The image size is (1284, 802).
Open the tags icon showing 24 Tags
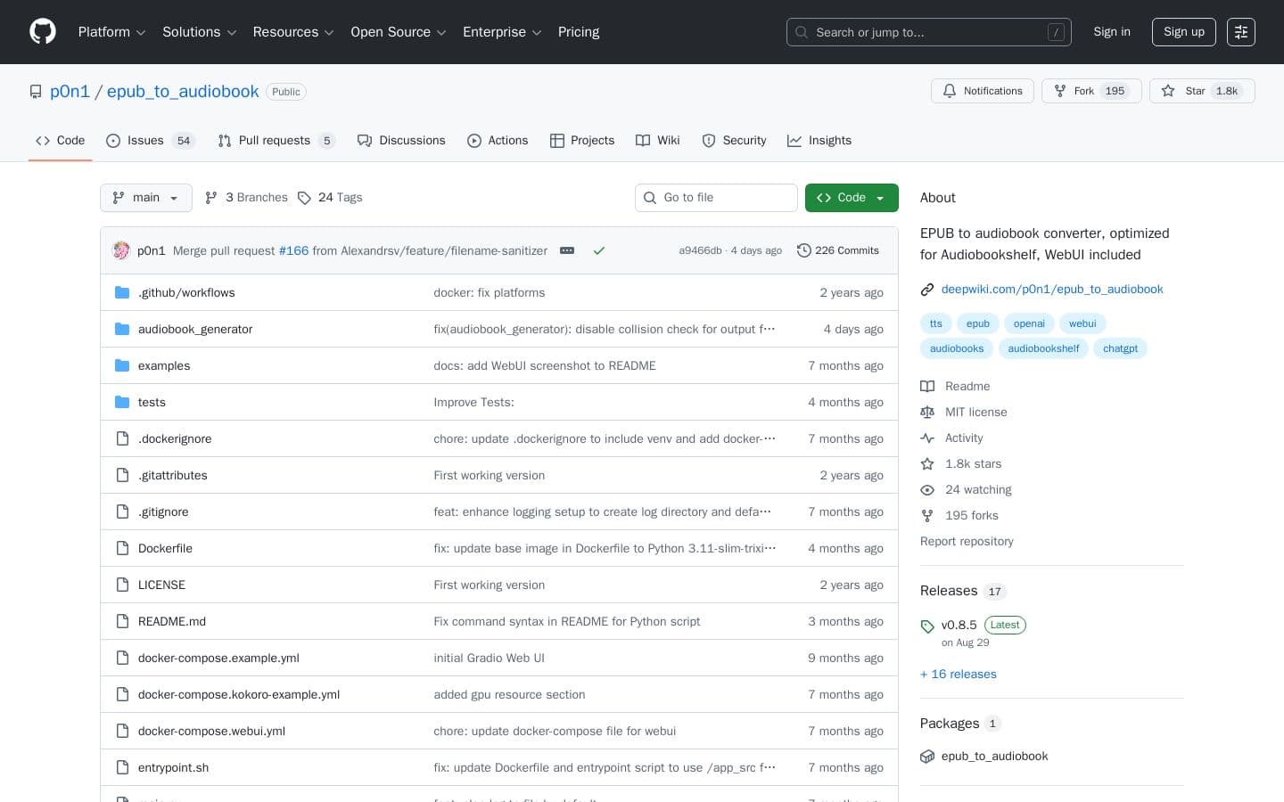[304, 198]
